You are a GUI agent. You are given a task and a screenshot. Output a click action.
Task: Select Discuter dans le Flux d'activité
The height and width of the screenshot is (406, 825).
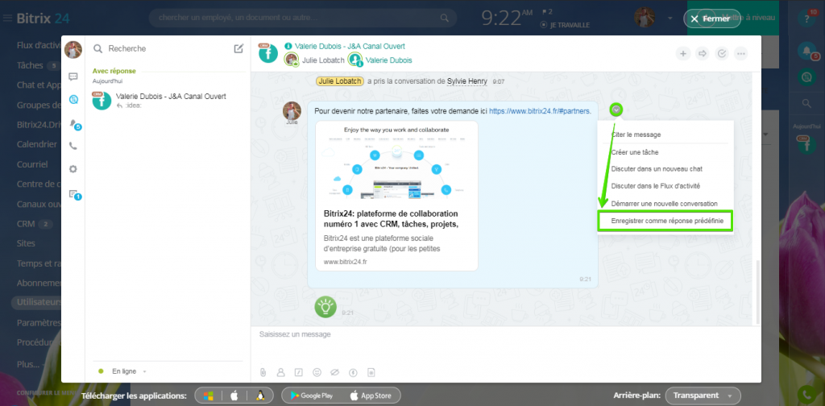tap(655, 186)
